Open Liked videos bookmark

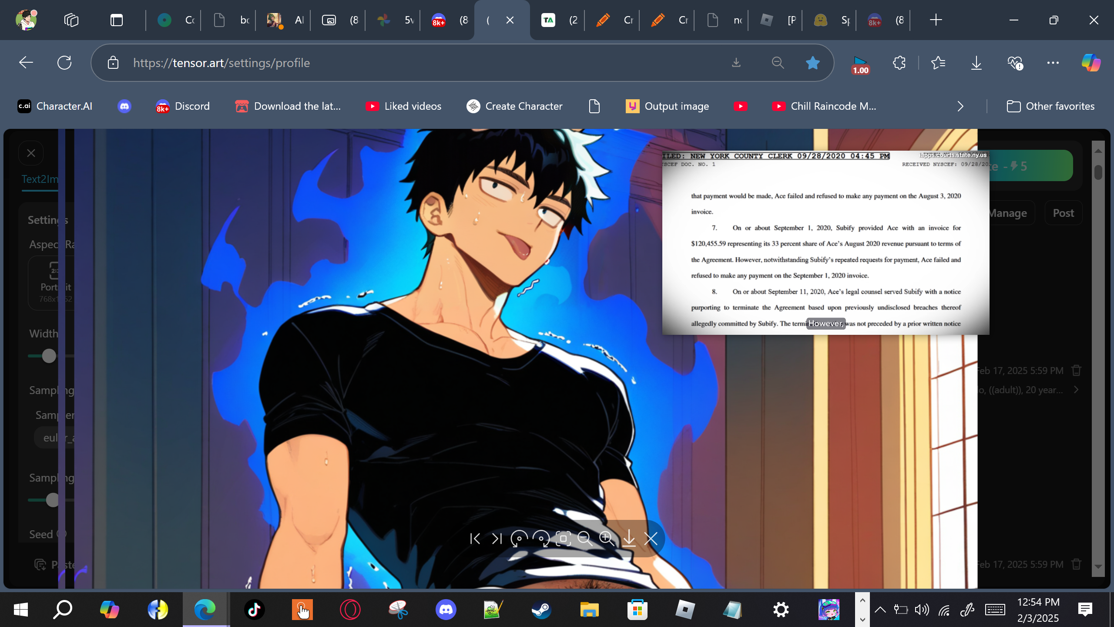[x=403, y=106]
